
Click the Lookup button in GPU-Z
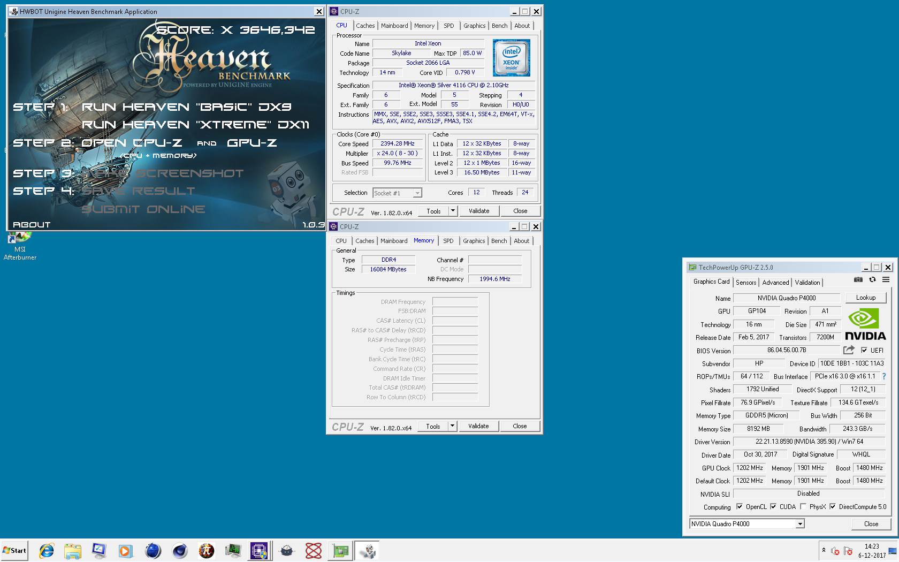click(866, 298)
